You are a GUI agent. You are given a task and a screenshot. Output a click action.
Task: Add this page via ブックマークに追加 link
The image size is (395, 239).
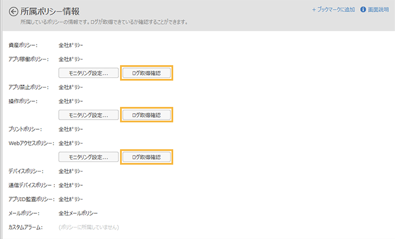tap(333, 10)
